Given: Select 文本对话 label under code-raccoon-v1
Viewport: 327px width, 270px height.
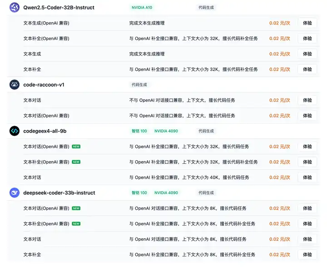Looking at the screenshot, I should (32, 100).
